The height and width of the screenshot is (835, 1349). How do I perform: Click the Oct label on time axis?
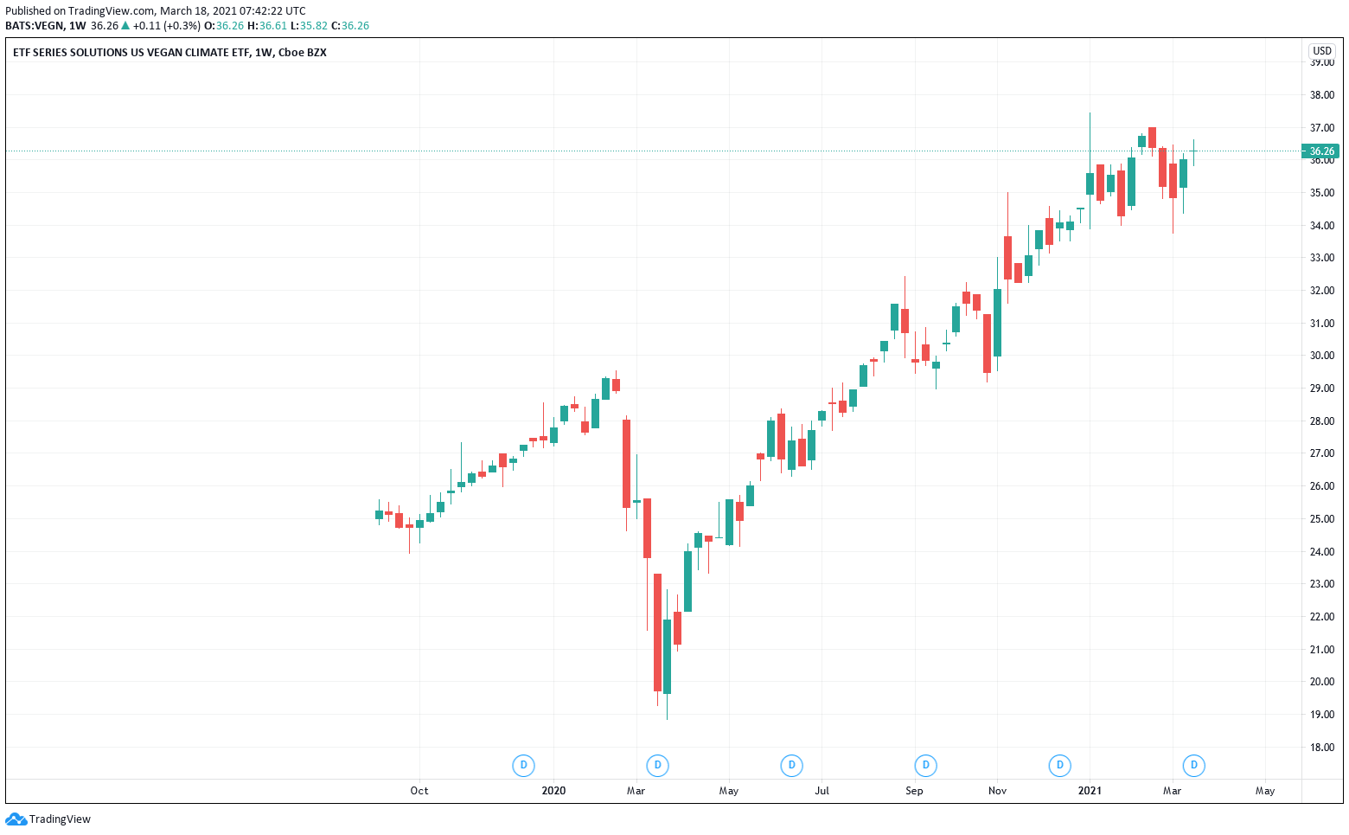419,790
